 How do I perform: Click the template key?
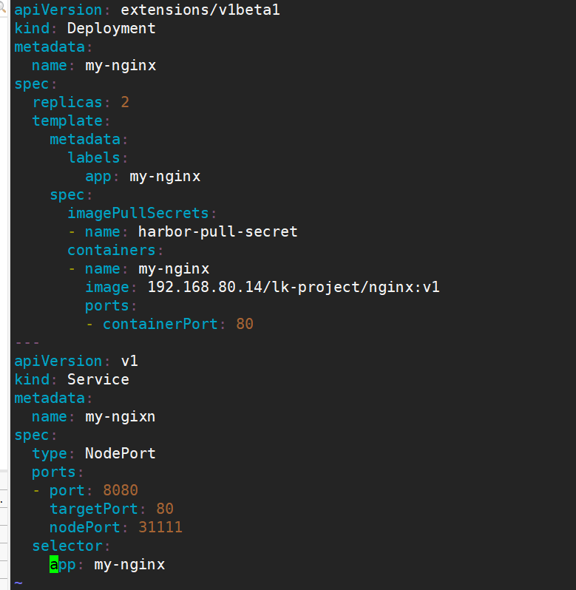click(67, 121)
